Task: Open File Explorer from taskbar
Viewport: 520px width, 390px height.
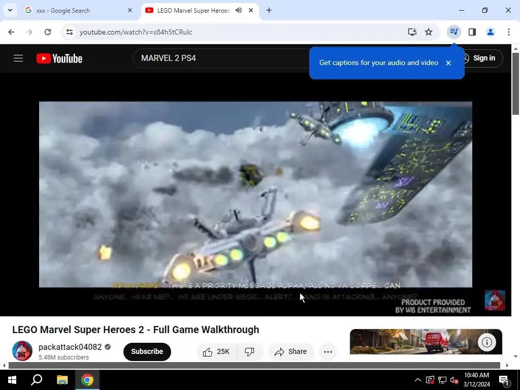Action: (x=62, y=380)
